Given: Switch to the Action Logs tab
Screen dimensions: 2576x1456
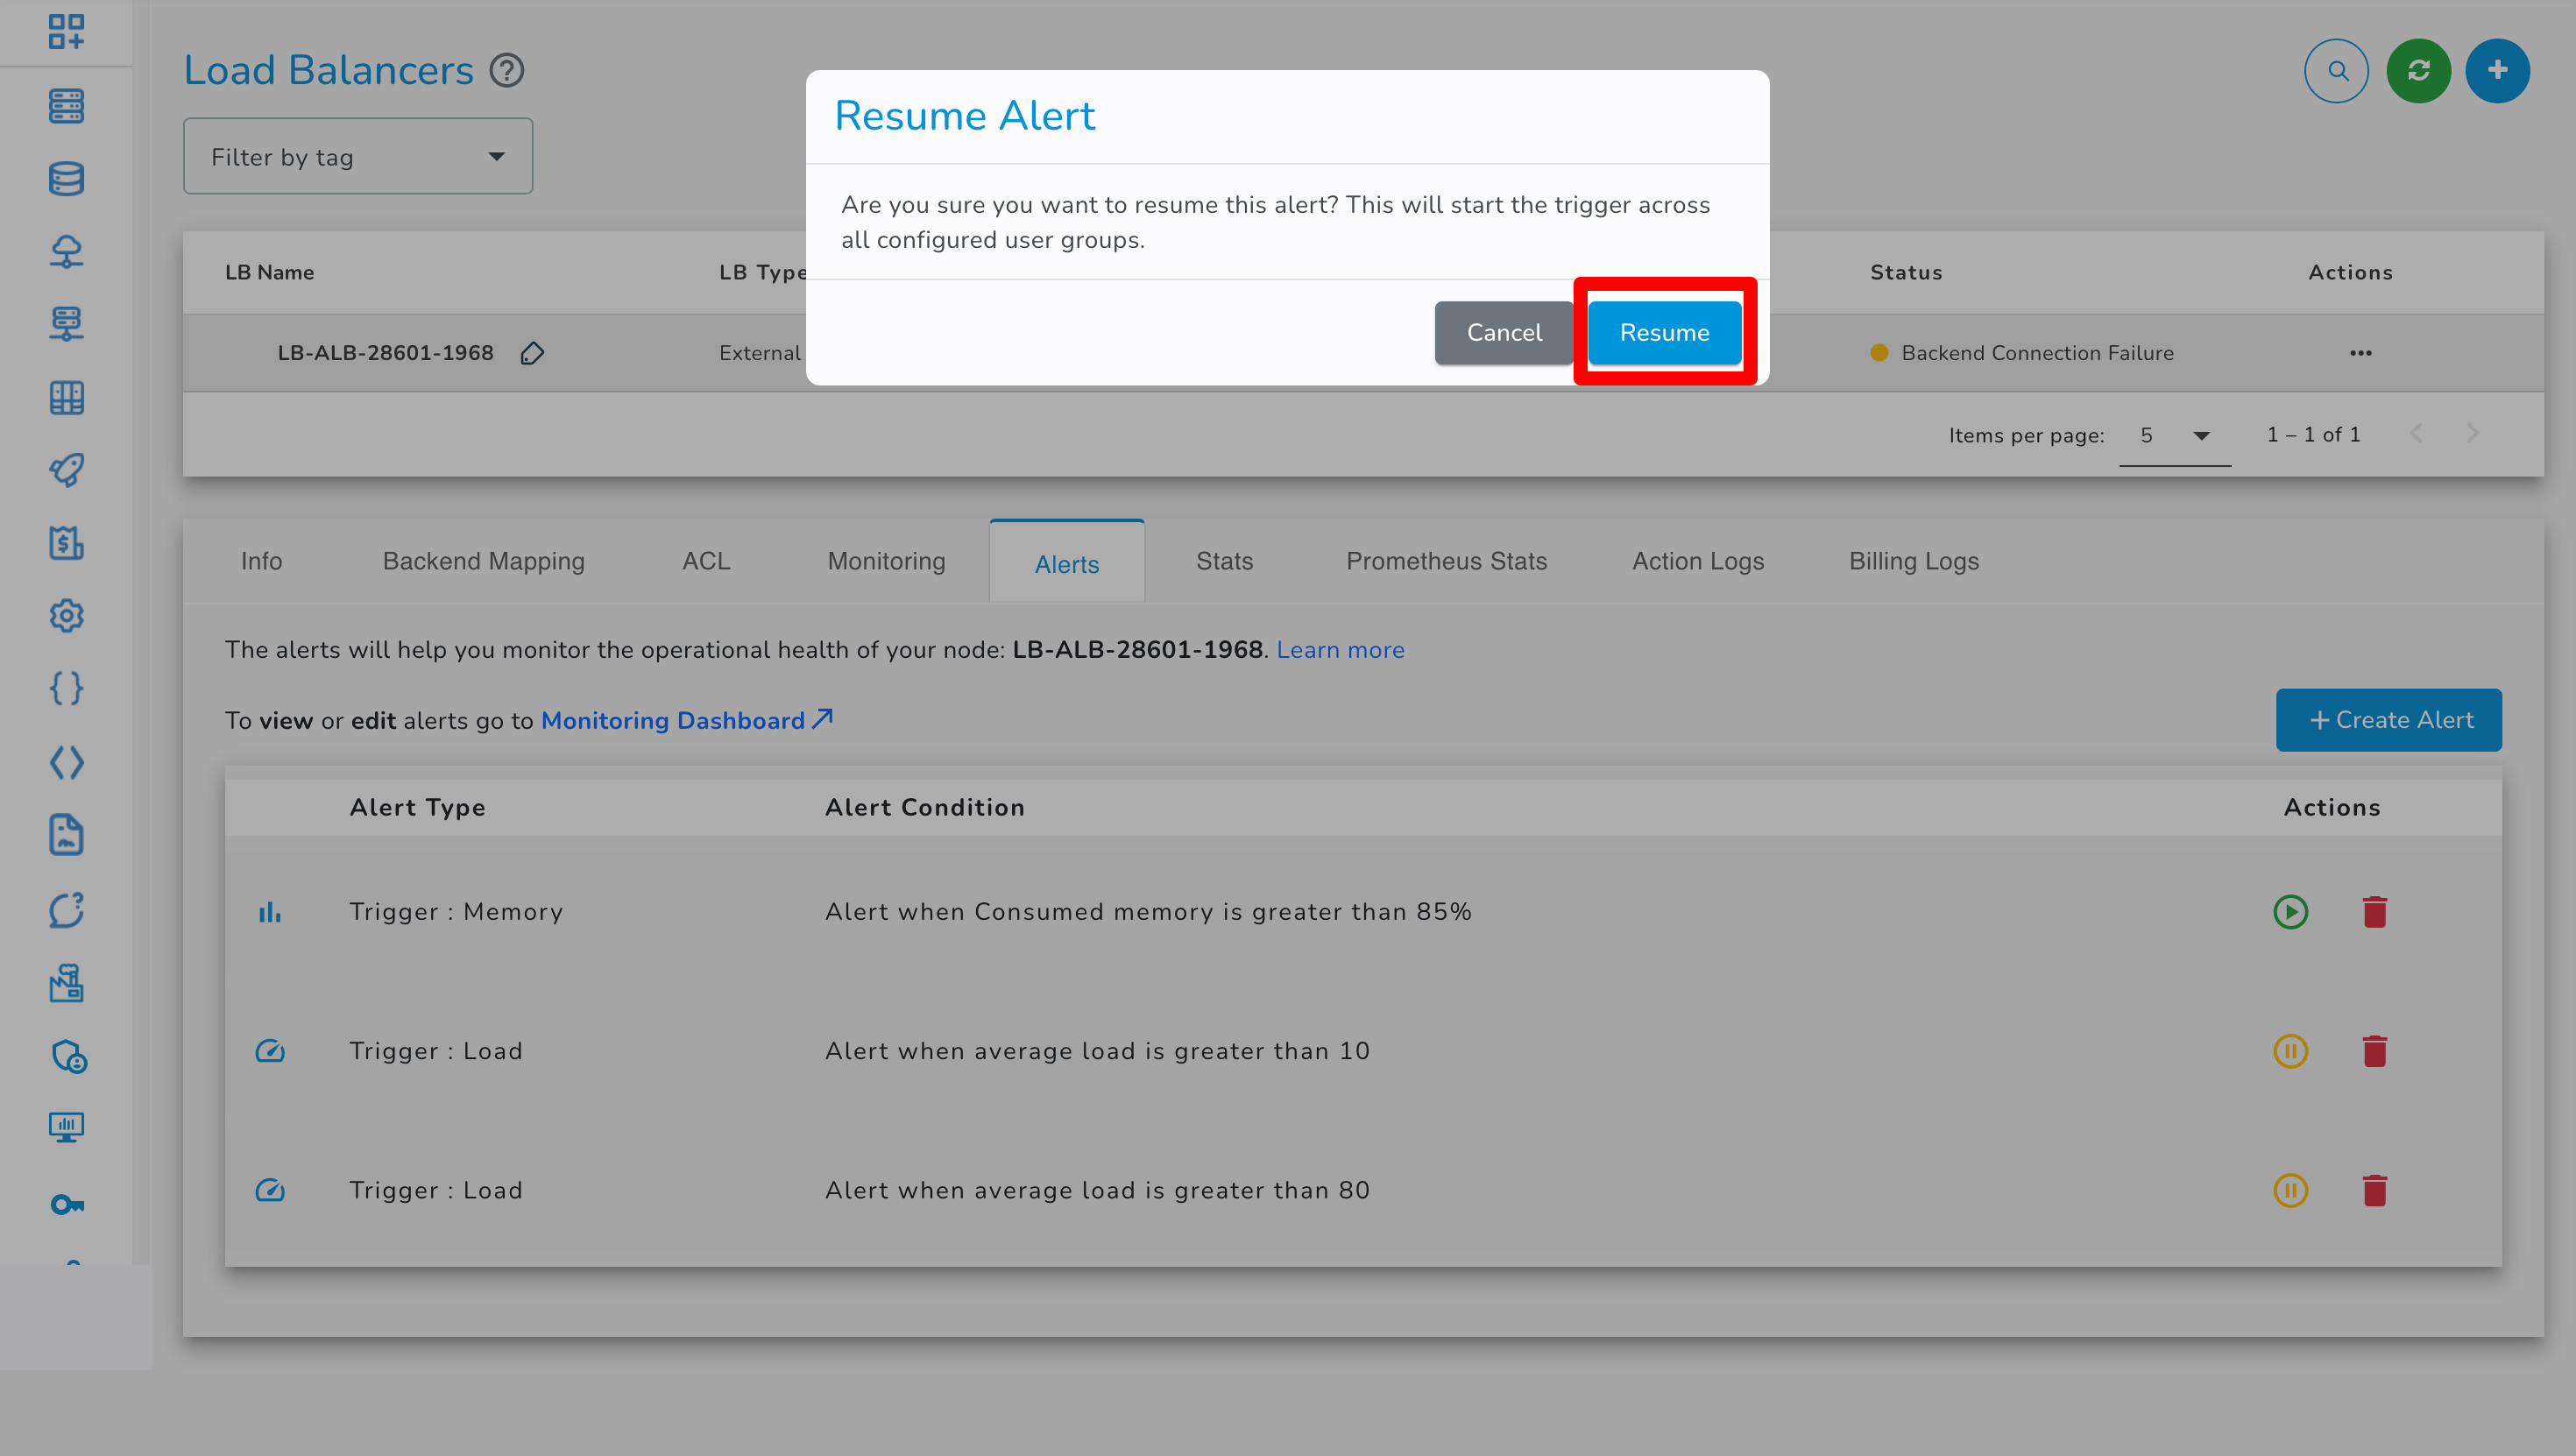Looking at the screenshot, I should pyautogui.click(x=1697, y=561).
